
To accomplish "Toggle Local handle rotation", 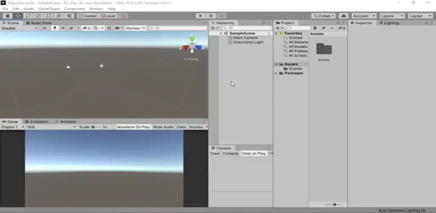I will pos(108,16).
